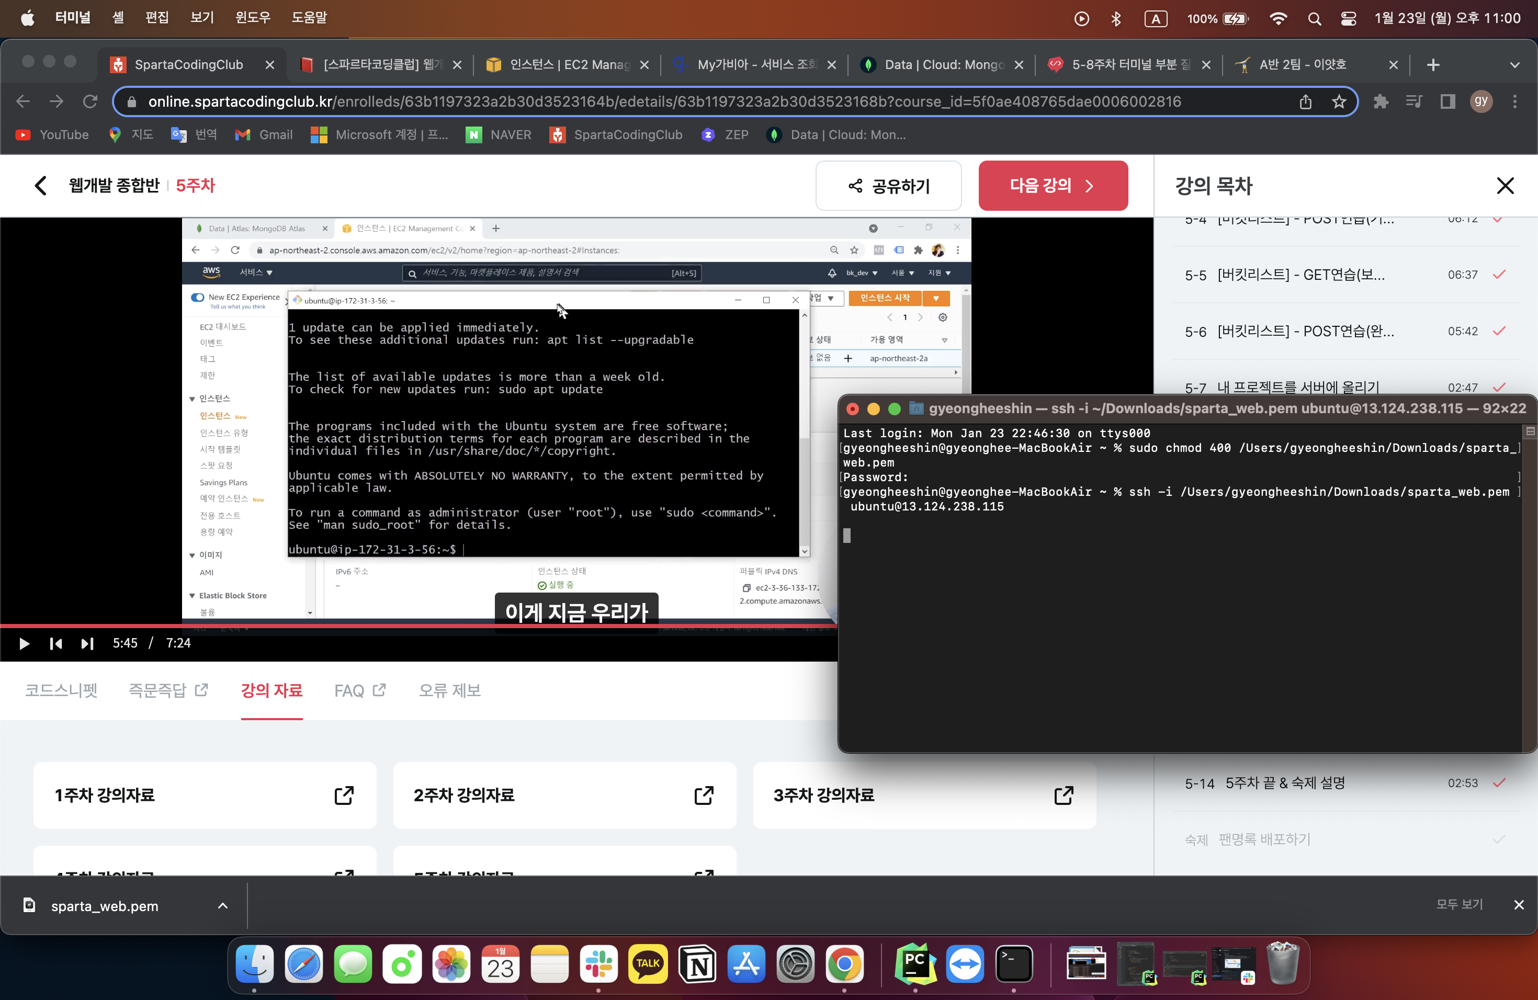This screenshot has height=1000, width=1538.
Task: Open Finder from the Dock
Action: tap(254, 964)
